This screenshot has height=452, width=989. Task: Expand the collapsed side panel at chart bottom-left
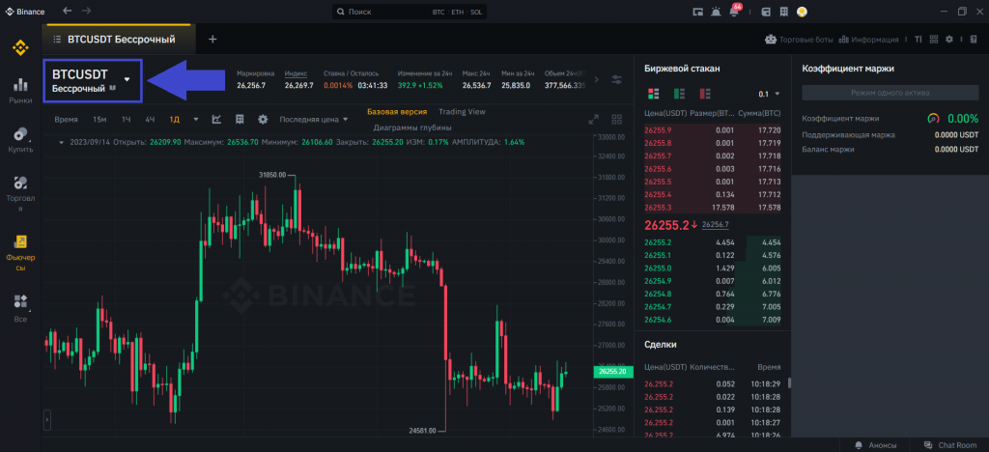pyautogui.click(x=46, y=419)
